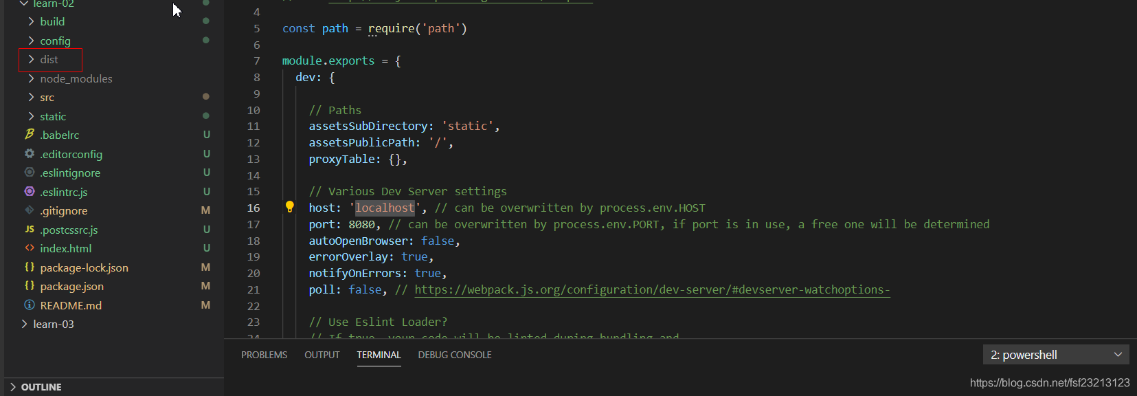
Task: Open the powershell terminal selector dropdown
Action: point(1056,355)
